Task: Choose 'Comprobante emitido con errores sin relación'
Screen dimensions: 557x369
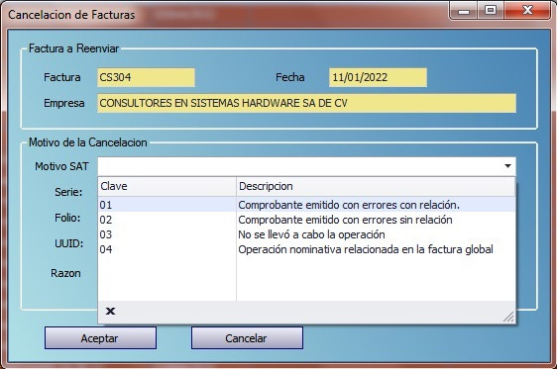Action: click(345, 220)
